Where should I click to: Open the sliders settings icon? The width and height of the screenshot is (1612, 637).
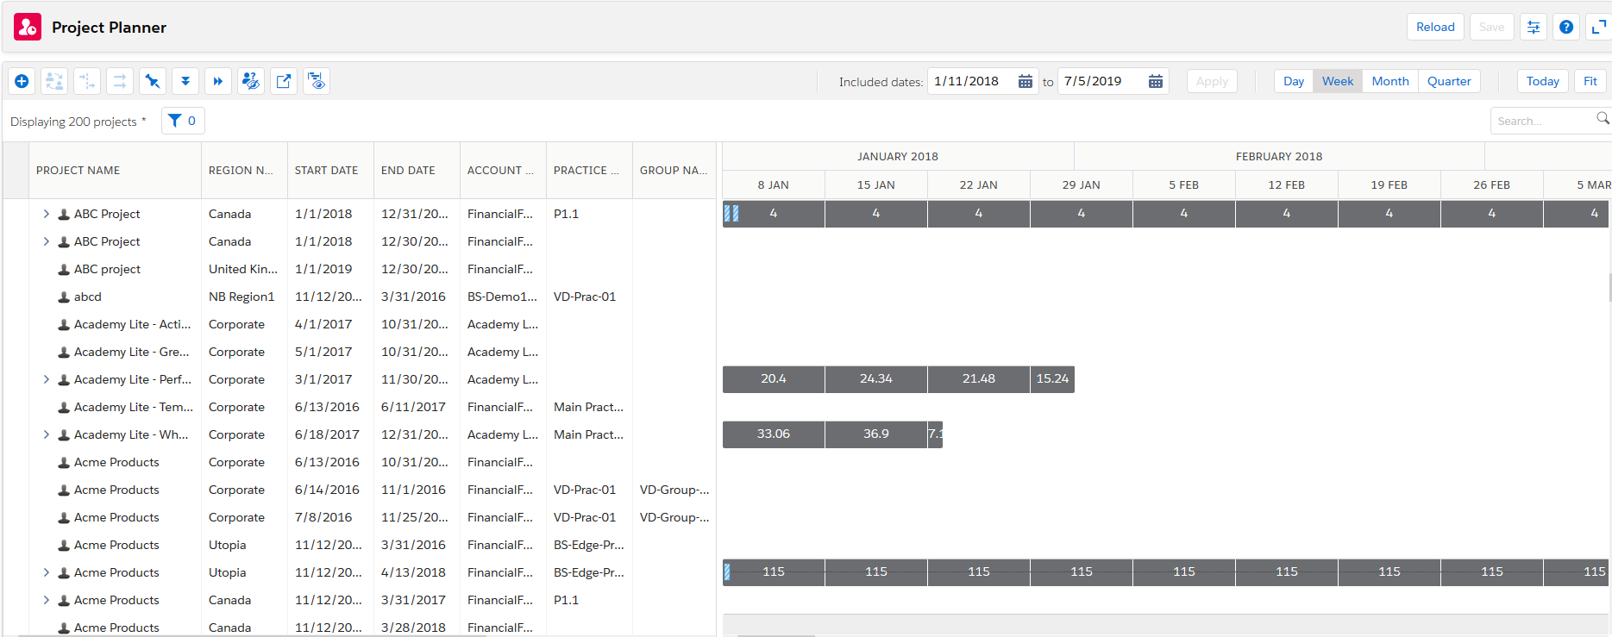[x=1534, y=28]
